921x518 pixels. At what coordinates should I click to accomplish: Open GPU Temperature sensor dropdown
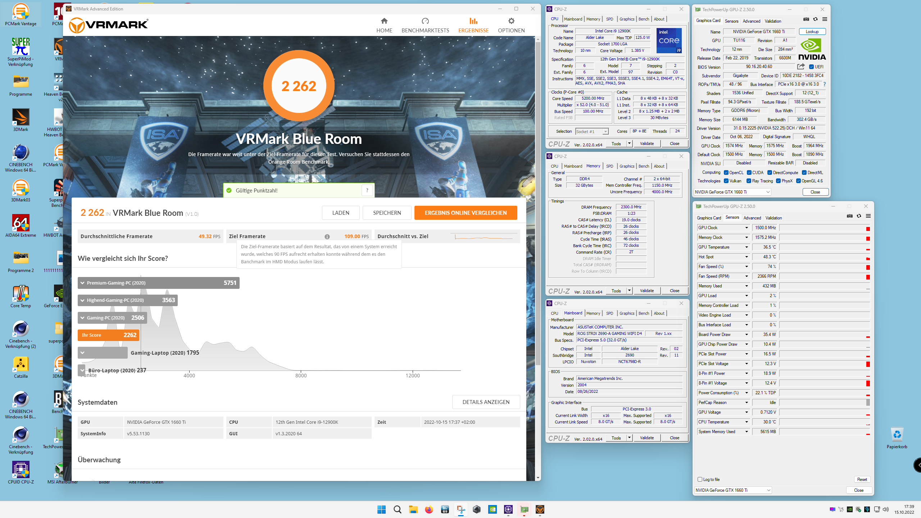click(747, 247)
